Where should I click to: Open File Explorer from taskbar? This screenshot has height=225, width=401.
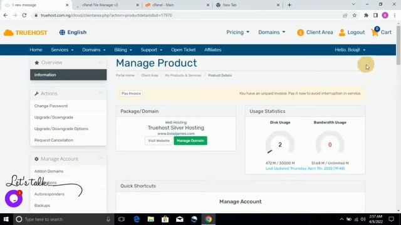pos(151,219)
